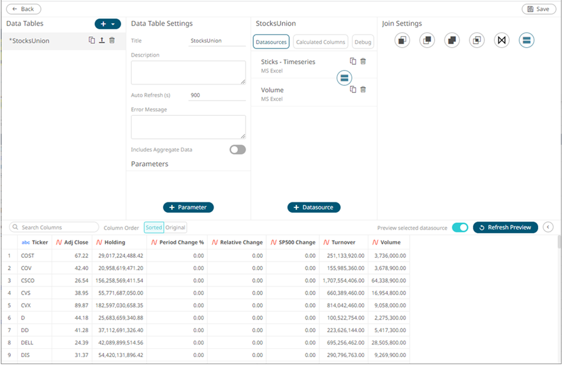Open the add data table dropdown arrow
The width and height of the screenshot is (563, 366).
113,24
